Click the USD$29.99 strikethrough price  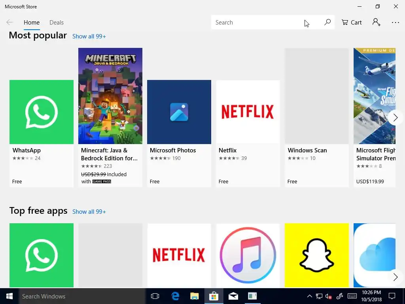tap(93, 174)
